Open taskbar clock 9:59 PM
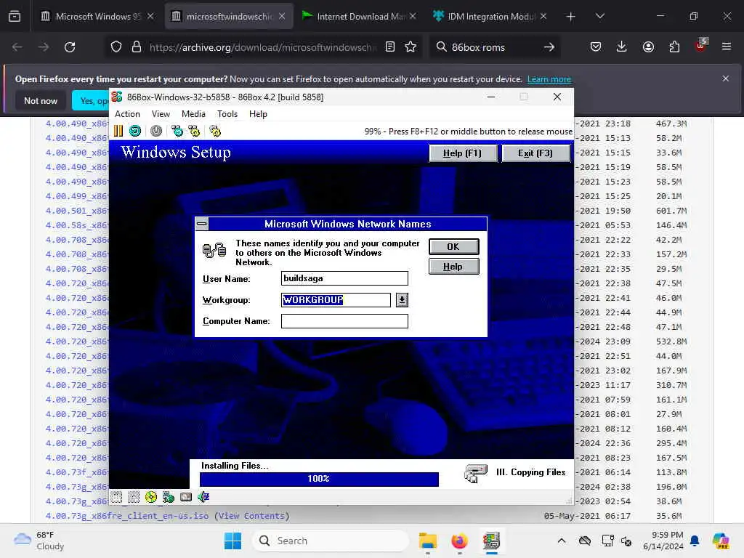 [663, 541]
